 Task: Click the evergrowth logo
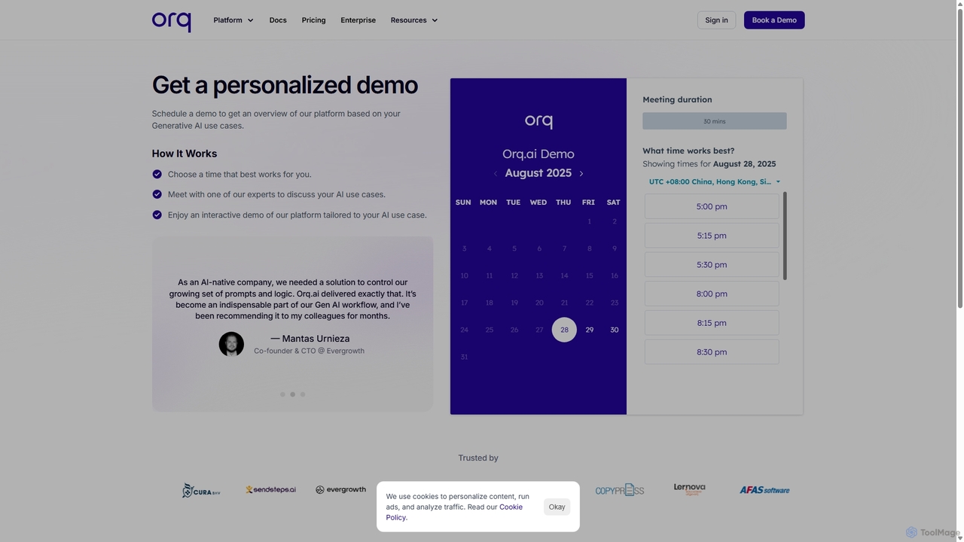(340, 489)
